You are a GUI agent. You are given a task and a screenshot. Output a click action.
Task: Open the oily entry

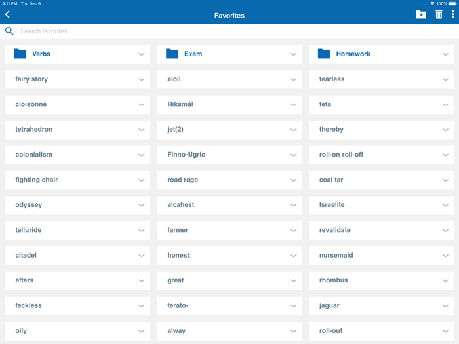click(x=77, y=331)
